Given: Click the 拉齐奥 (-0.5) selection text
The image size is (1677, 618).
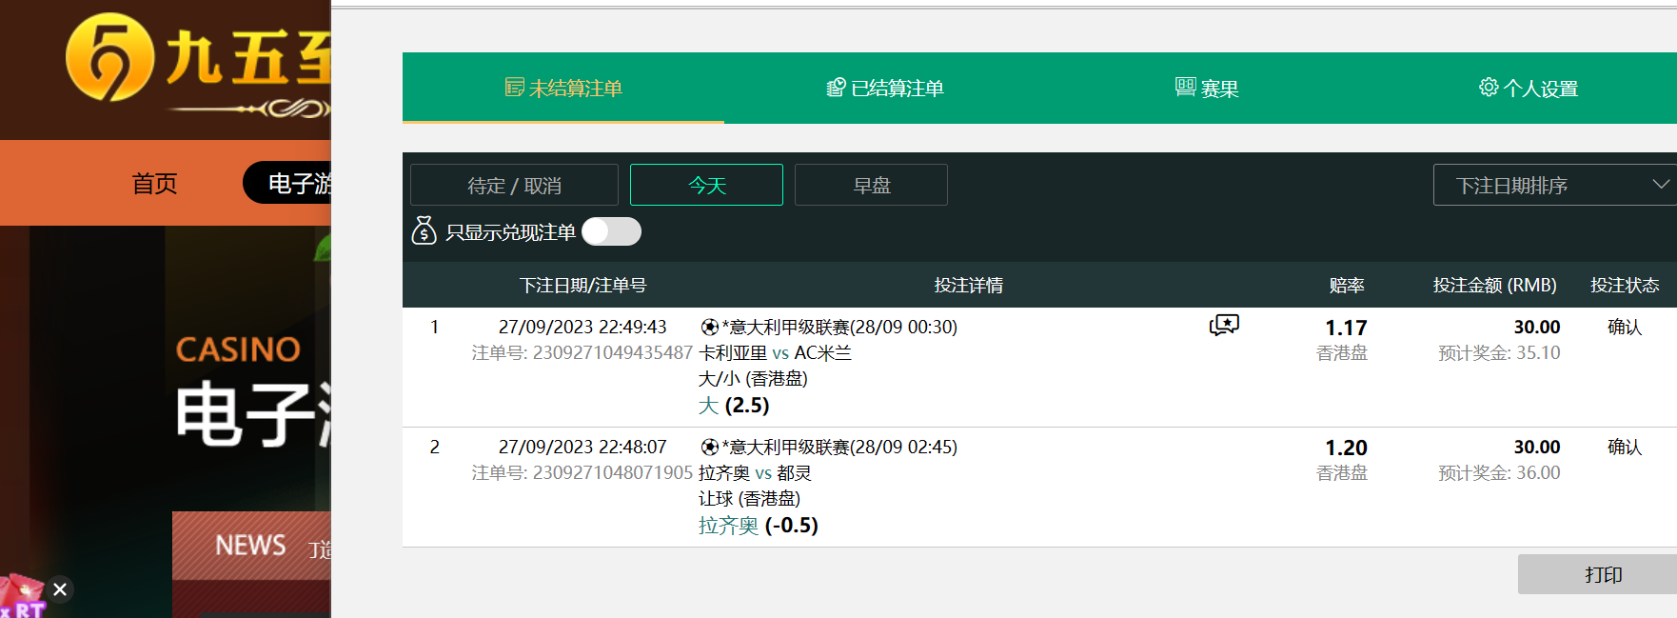Looking at the screenshot, I should pos(759,525).
